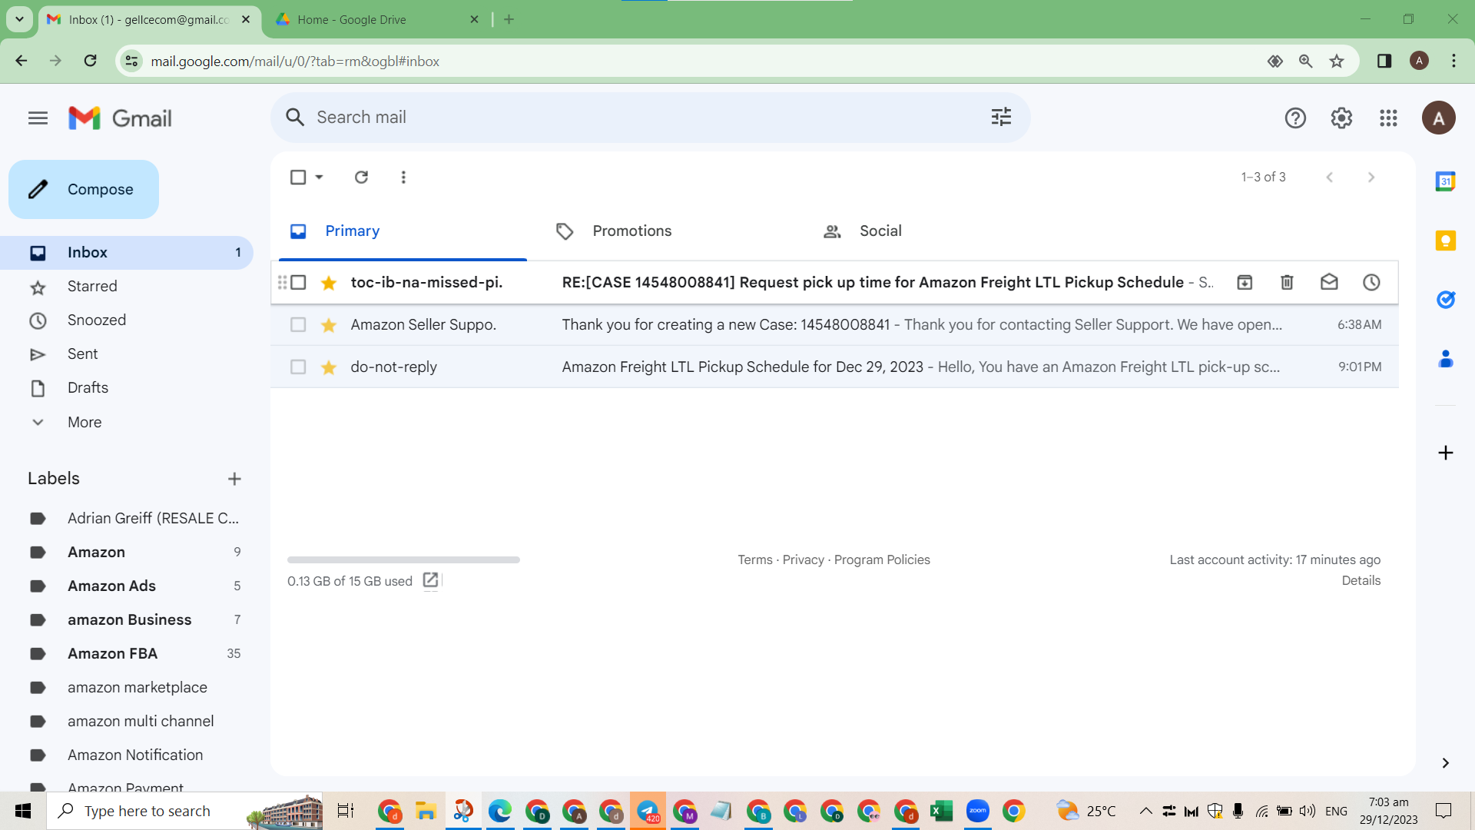Get add-ons plus icon in side panel
1475x830 pixels.
(1445, 453)
